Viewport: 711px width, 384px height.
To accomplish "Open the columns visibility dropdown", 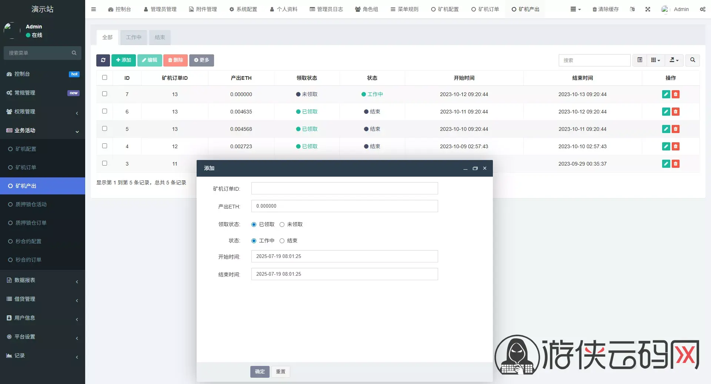I will coord(655,60).
